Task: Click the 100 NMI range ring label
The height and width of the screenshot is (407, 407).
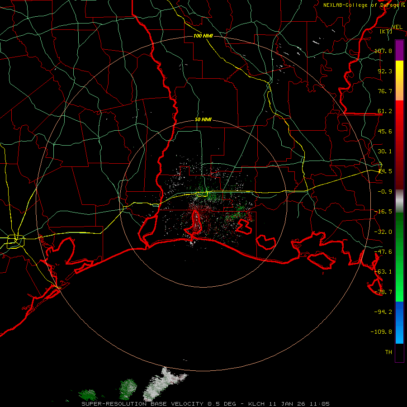Action: 203,36
